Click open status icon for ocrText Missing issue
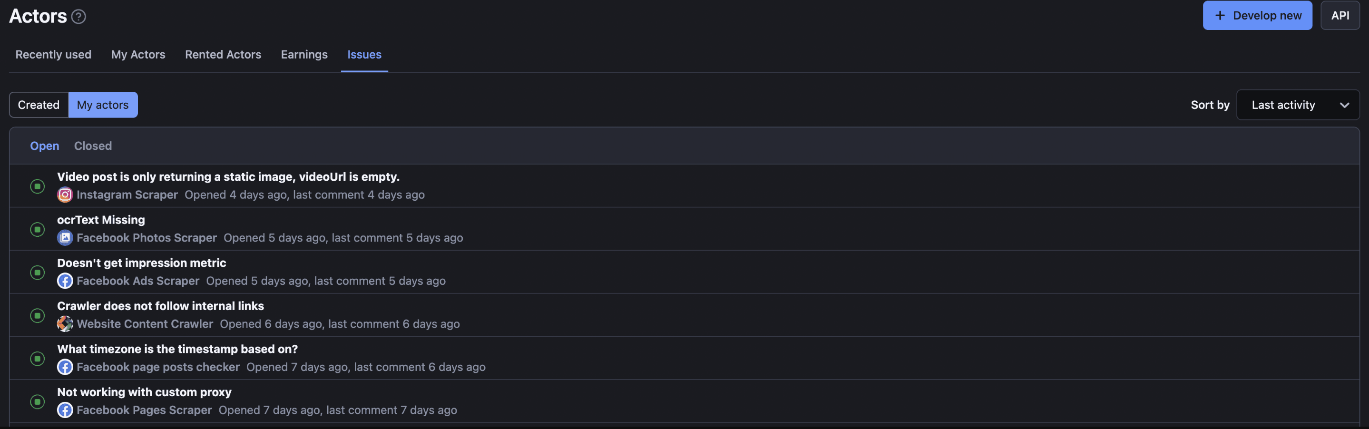 click(37, 229)
